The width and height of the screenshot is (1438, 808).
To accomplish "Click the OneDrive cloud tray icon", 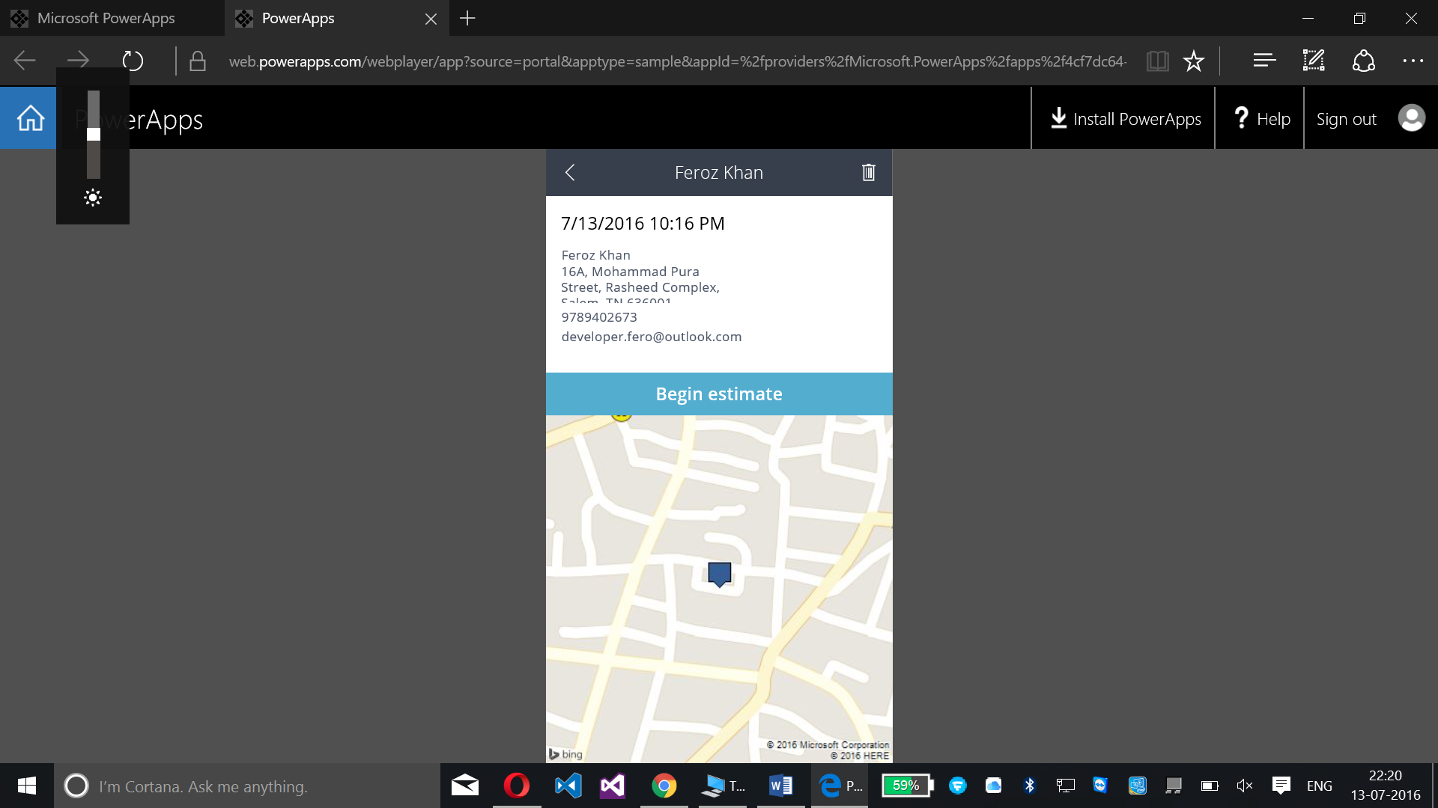I will coord(993,786).
